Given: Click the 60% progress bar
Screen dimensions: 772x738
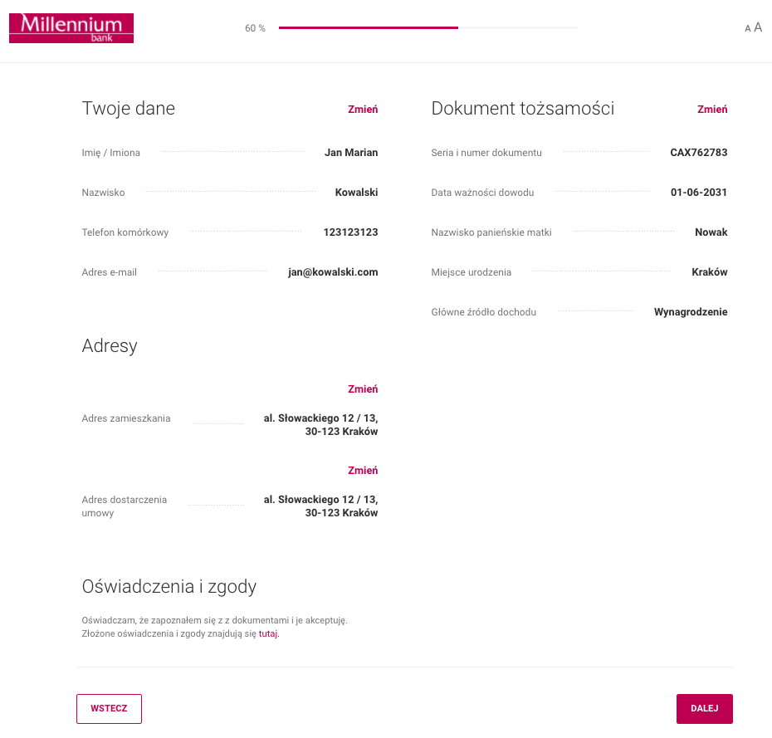Looking at the screenshot, I should click(428, 28).
